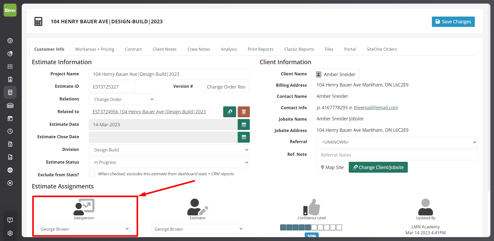The height and width of the screenshot is (241, 494).
Task: Open the Estimate Date calendar picker
Action: point(244,125)
